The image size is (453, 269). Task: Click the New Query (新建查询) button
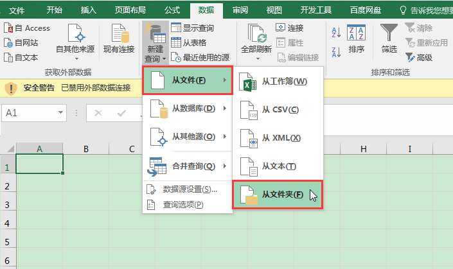point(155,42)
